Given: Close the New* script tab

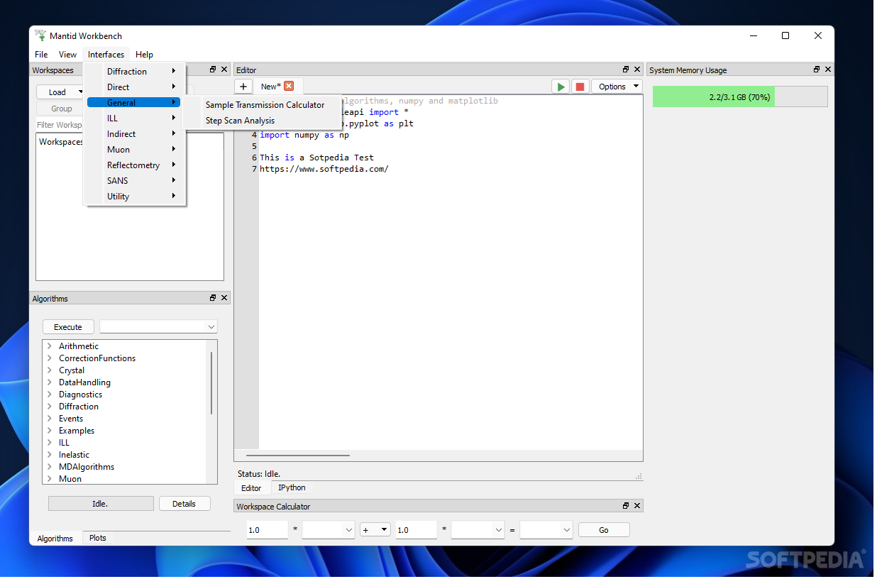Looking at the screenshot, I should [289, 86].
